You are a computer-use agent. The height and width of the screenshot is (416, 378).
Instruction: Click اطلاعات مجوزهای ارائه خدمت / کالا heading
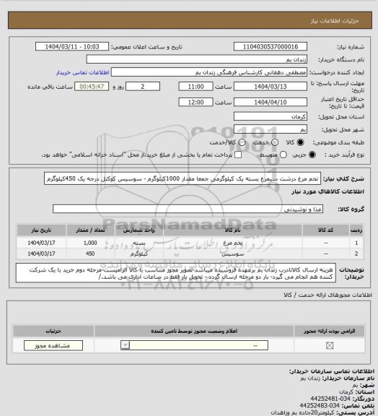coord(328,295)
